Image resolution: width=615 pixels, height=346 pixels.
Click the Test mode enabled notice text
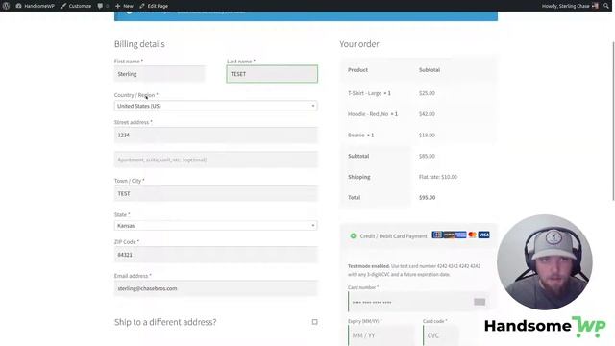click(x=414, y=270)
